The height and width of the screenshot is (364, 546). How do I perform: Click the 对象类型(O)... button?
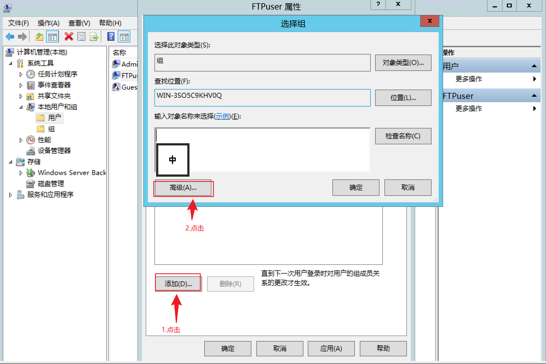tap(403, 63)
